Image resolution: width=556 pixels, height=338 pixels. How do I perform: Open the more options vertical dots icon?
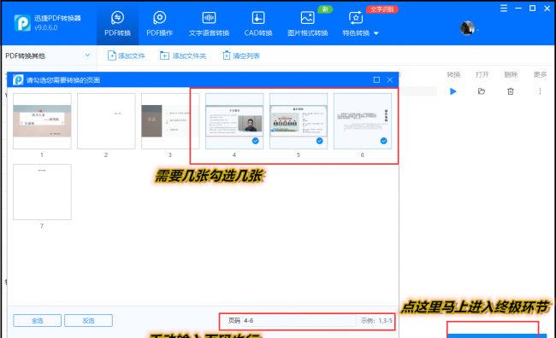pyautogui.click(x=540, y=91)
